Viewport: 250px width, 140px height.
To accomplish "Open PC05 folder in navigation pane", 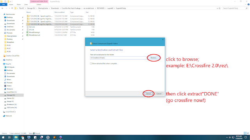I will click(9, 45).
